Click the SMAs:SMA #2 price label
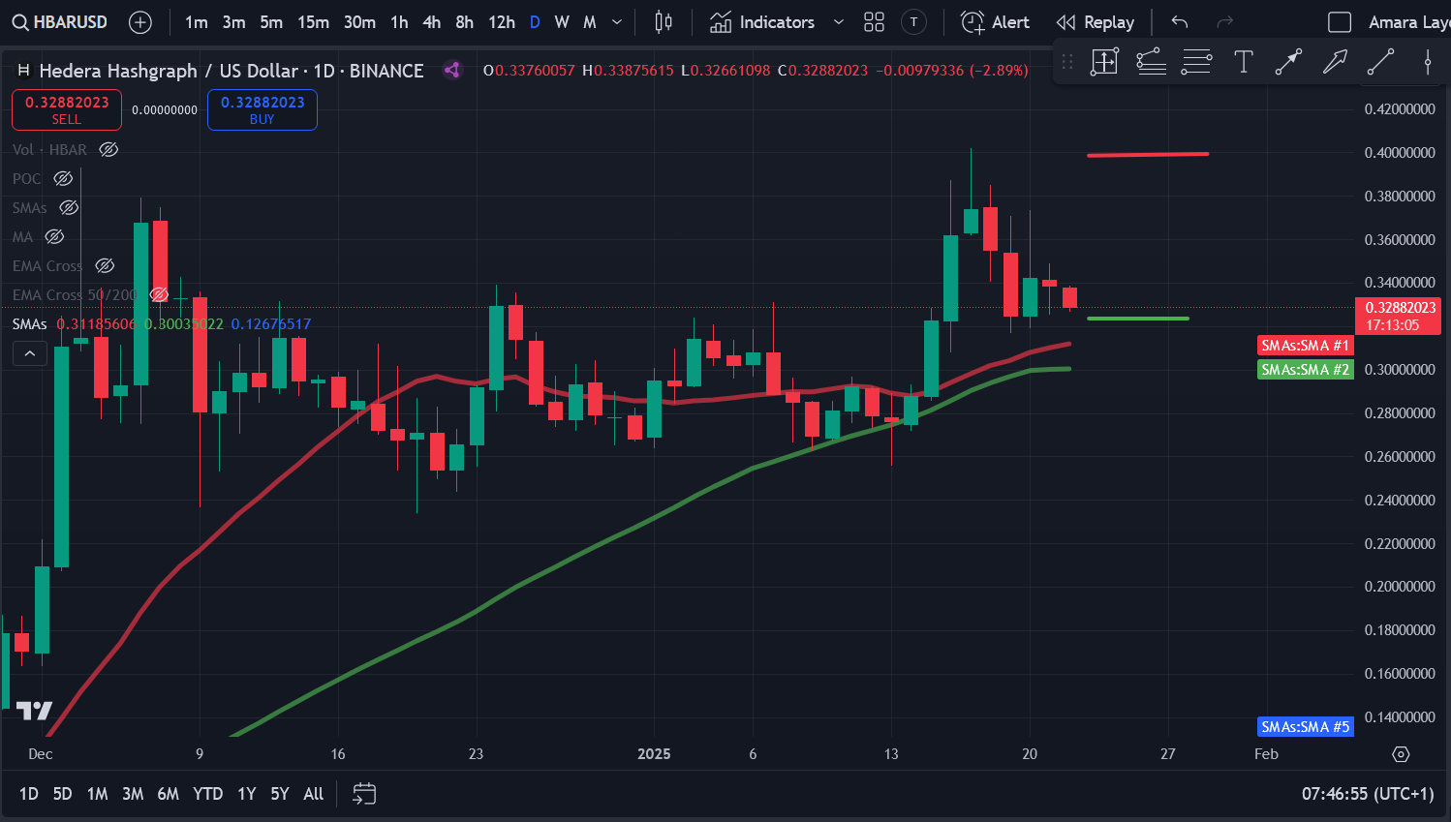1451x822 pixels. [x=1305, y=370]
